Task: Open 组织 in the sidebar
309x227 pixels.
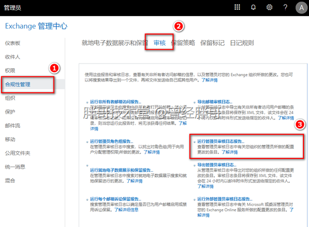Action: tap(10, 98)
